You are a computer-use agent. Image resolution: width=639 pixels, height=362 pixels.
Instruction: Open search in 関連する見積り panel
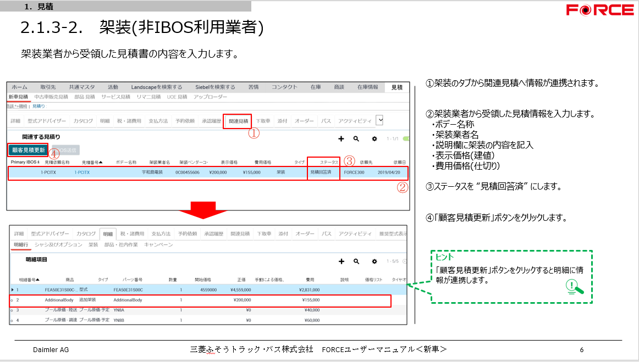click(356, 139)
